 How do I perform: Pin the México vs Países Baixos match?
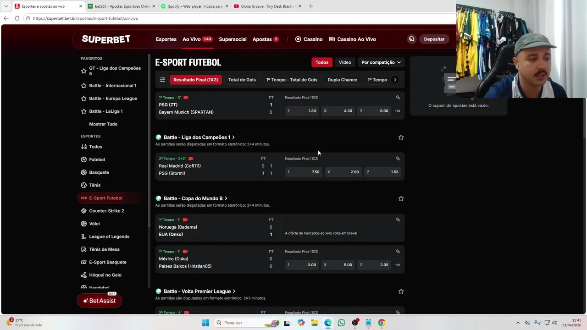click(x=398, y=252)
